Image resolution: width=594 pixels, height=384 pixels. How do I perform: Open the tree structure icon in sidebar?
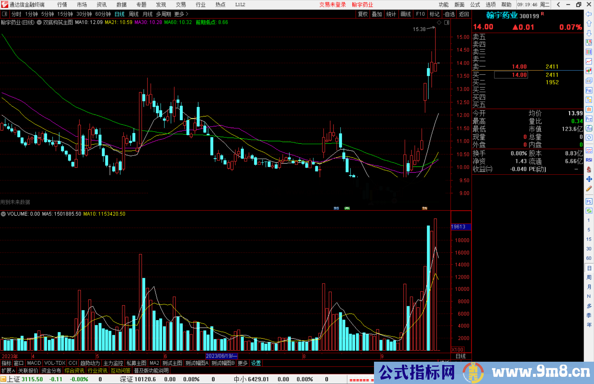(x=589, y=100)
